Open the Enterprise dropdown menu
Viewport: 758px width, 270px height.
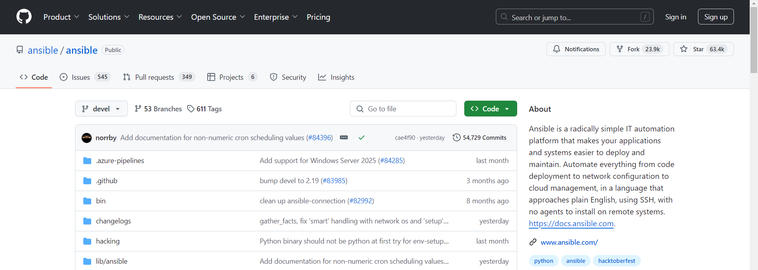coord(276,17)
